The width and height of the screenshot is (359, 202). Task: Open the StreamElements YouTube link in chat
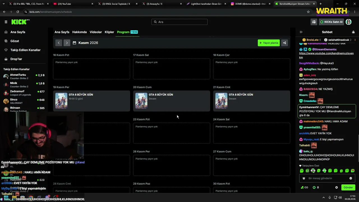326,55
